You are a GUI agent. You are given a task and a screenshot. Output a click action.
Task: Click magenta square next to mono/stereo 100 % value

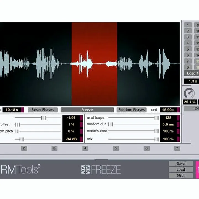[x=178, y=131]
